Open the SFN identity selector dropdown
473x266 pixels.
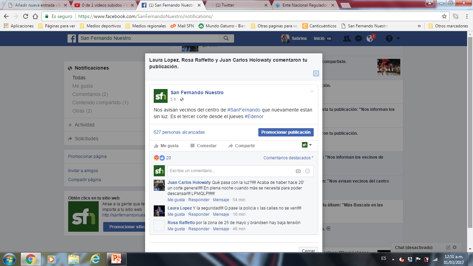(x=307, y=145)
